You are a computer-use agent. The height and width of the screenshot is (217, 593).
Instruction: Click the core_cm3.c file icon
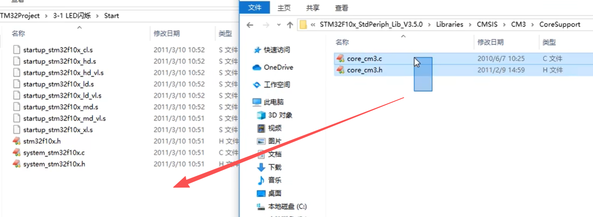point(340,59)
